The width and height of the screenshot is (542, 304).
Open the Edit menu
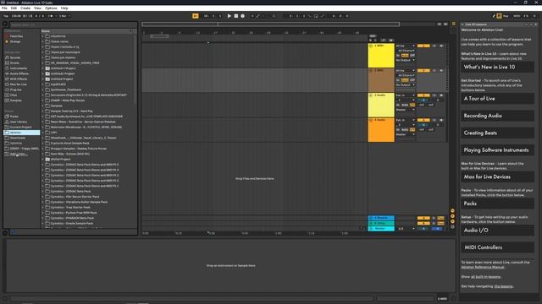14,8
